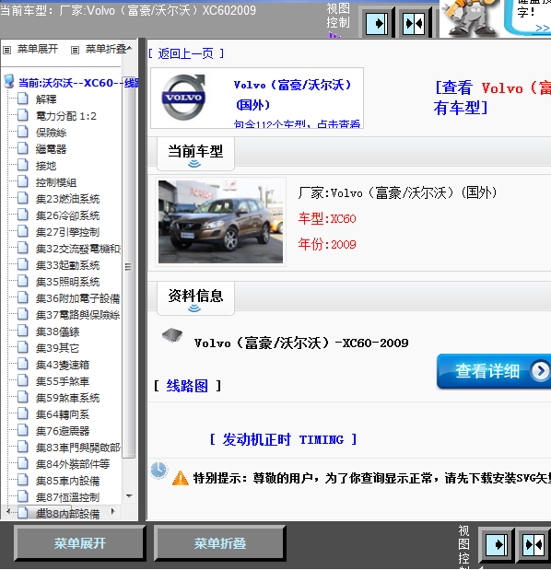Click the page icon beside 集23燃油系统
The image size is (551, 570).
coord(23,198)
